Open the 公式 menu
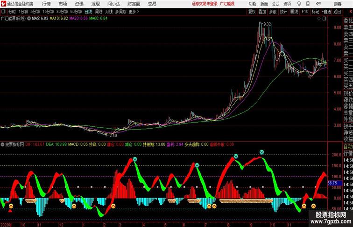 pos(275,4)
